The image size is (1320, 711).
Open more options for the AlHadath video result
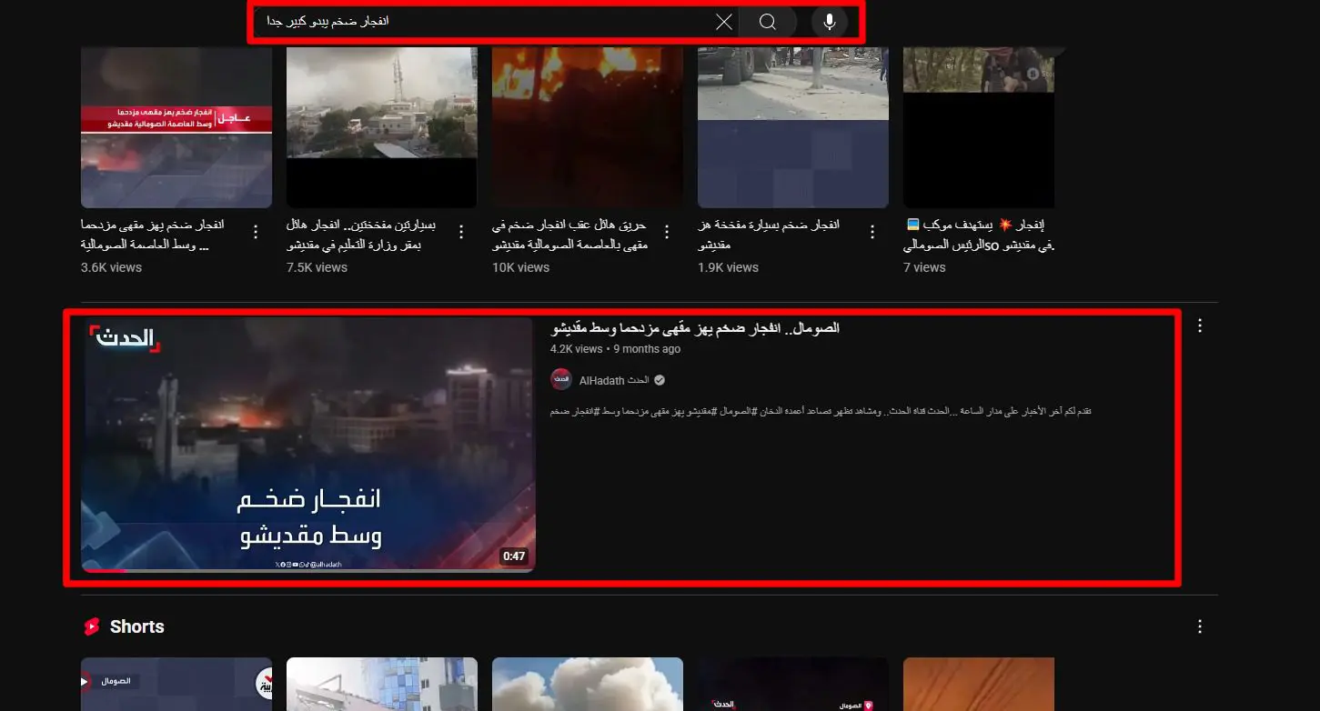(1200, 325)
